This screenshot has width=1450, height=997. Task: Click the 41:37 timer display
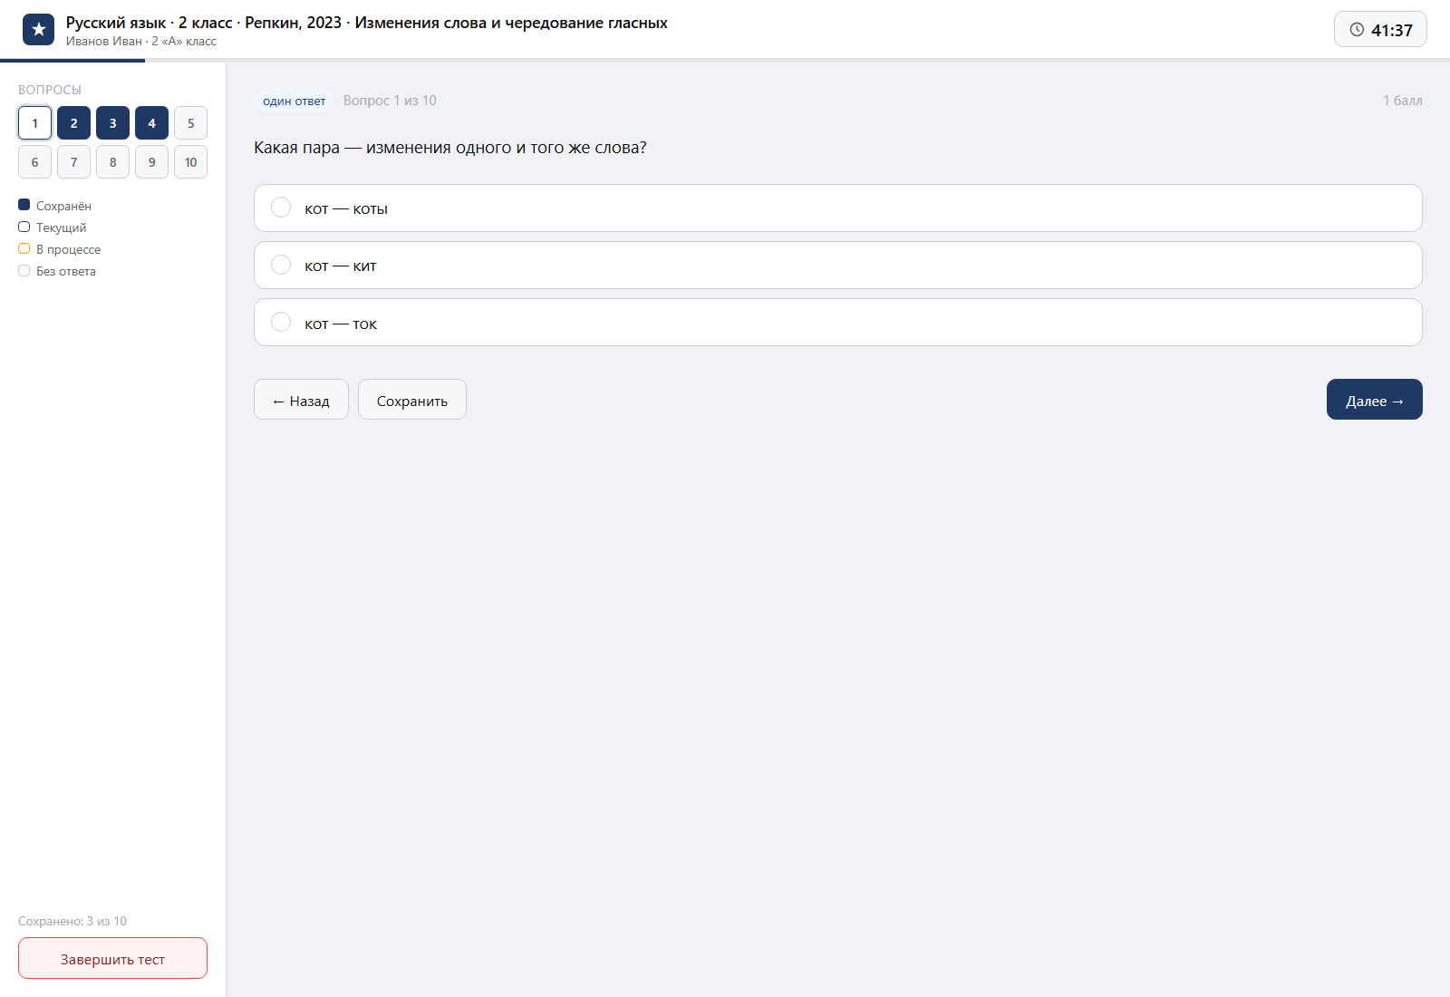point(1380,30)
